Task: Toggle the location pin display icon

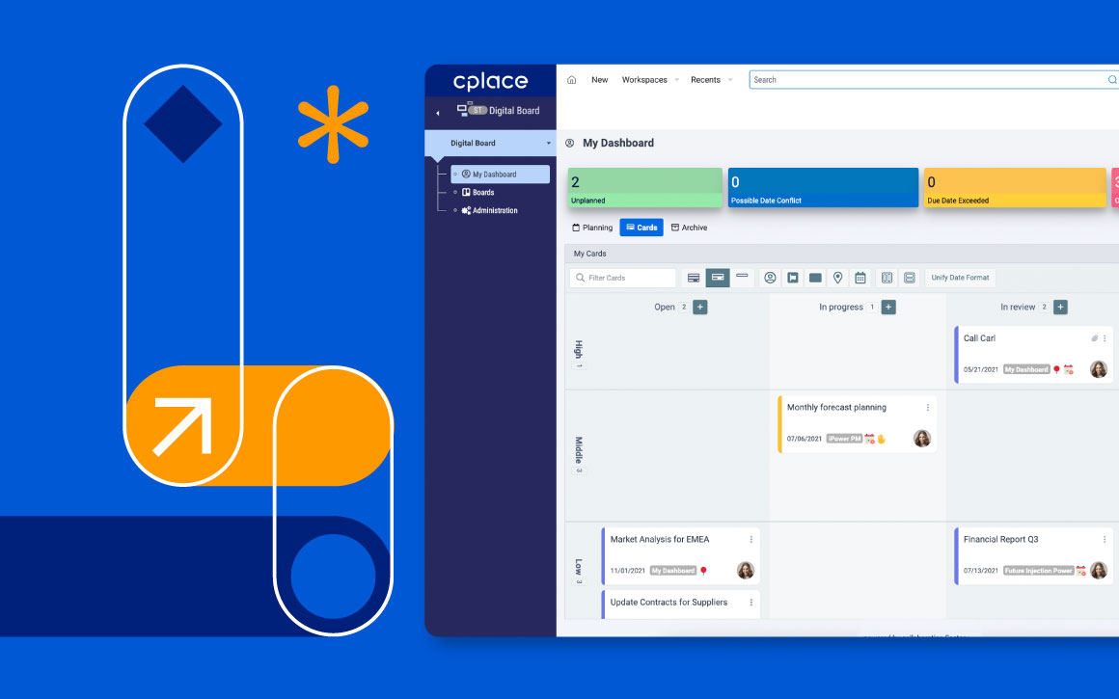Action: [837, 278]
